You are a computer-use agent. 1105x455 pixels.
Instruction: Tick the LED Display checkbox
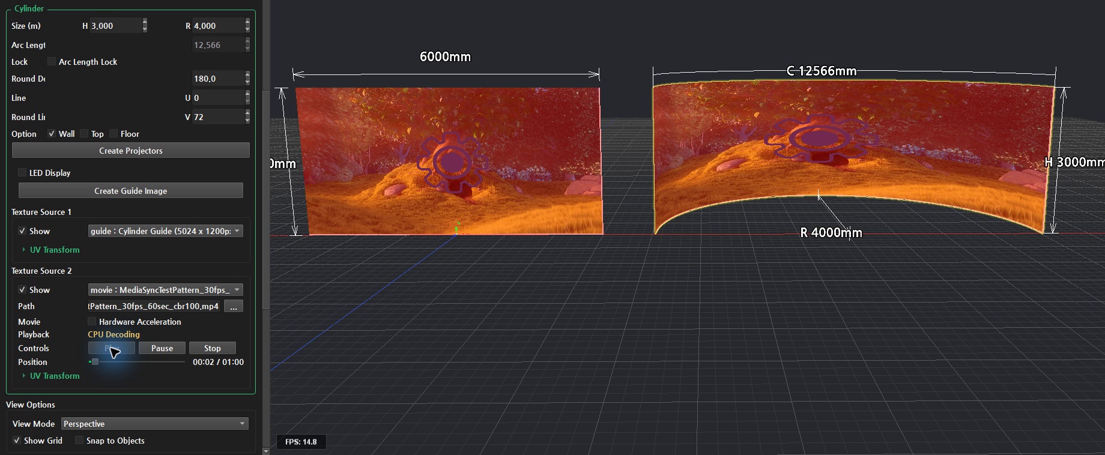pos(22,172)
